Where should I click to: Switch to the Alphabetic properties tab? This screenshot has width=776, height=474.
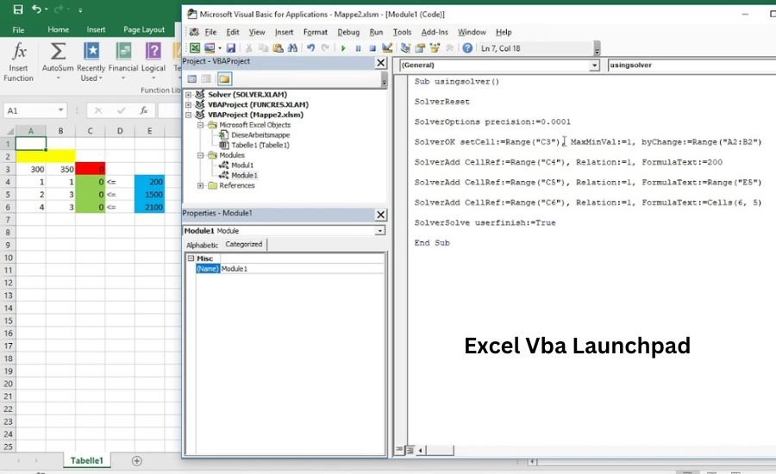tap(202, 245)
